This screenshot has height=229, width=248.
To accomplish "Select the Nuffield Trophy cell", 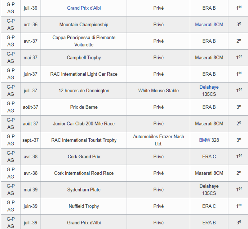I will coord(84,206).
